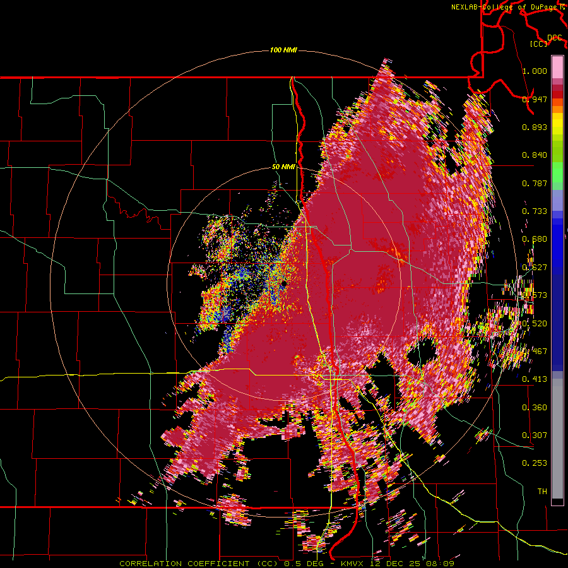Click the 0.467 legend value
The image size is (568, 568).
coord(535,352)
